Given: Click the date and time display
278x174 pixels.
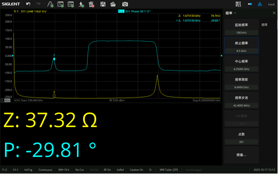Looking at the screenshot, I should pos(264,170).
